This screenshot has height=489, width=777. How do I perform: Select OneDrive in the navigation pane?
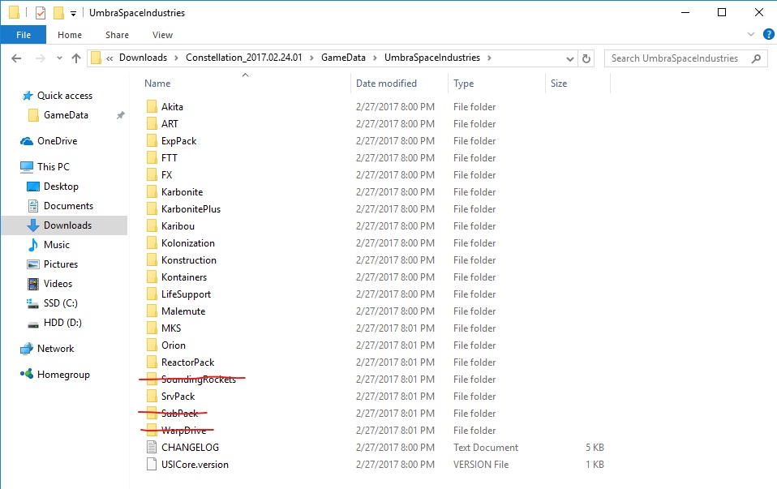pyautogui.click(x=57, y=141)
